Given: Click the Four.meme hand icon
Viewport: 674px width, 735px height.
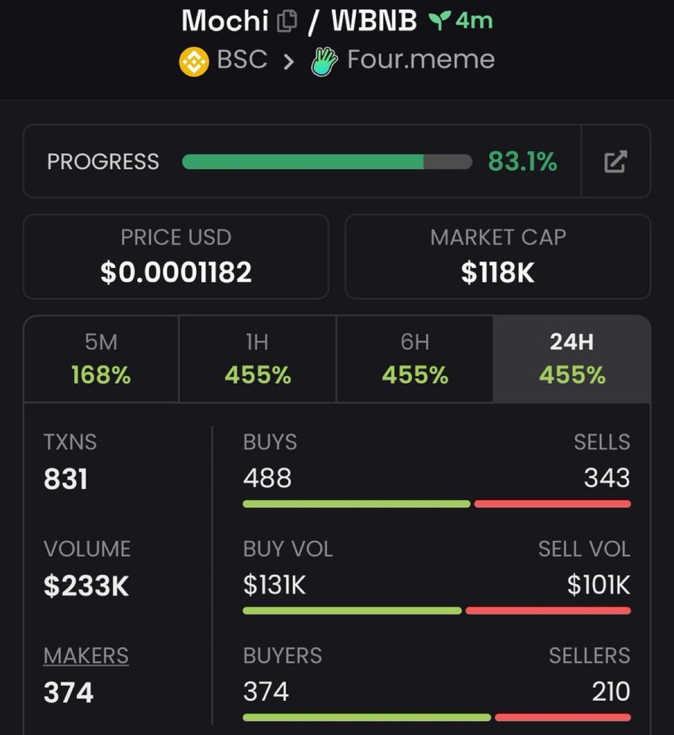Looking at the screenshot, I should (324, 61).
